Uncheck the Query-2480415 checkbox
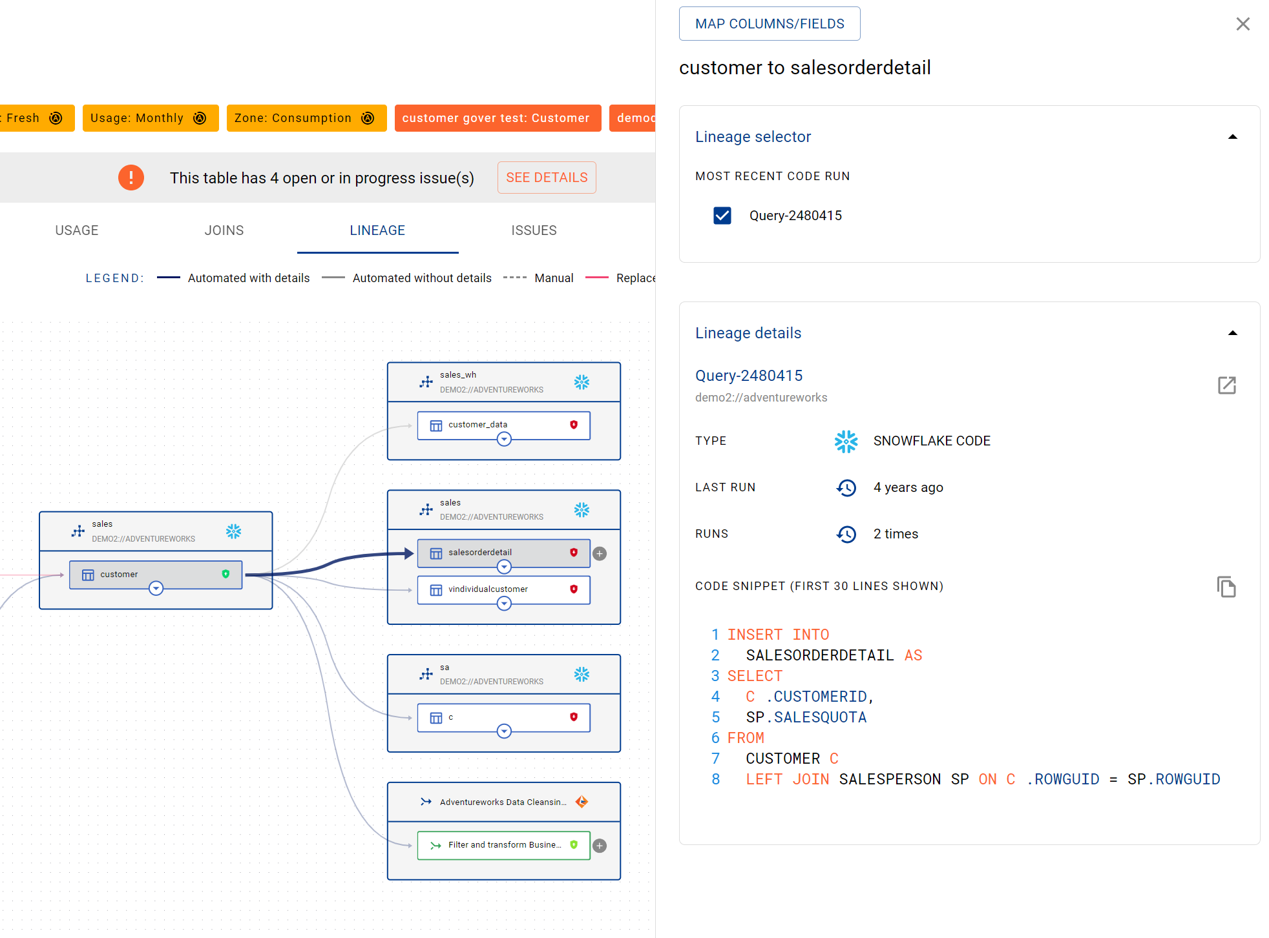1269x938 pixels. (722, 216)
